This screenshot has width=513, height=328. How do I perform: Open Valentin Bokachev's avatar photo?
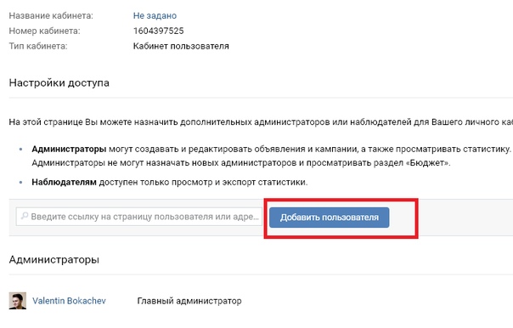tap(18, 301)
